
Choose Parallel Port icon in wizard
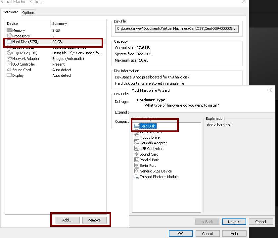pyautogui.click(x=136, y=160)
